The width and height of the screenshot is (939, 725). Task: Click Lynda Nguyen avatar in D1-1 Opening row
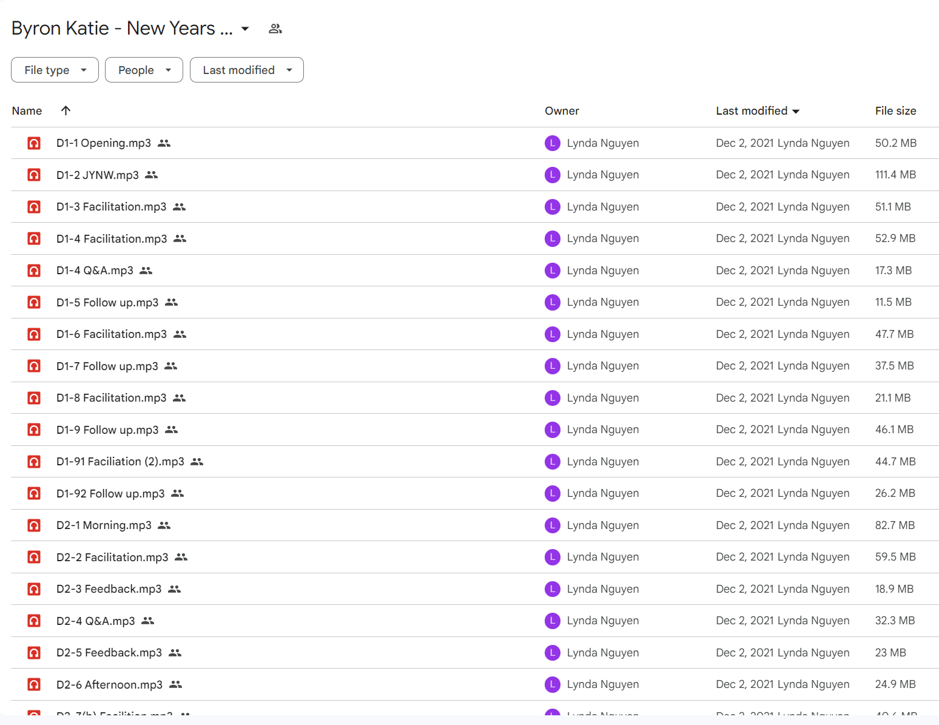(553, 143)
